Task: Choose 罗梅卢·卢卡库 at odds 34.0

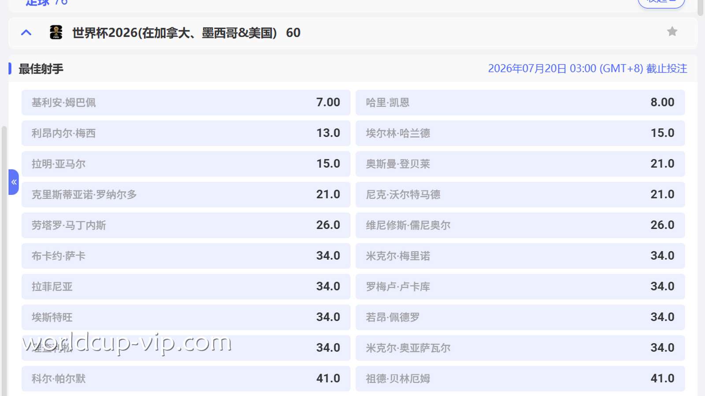Action: (519, 286)
